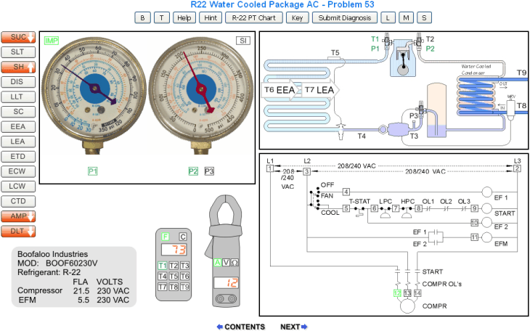
Task: Switch clamp meter to ohms mode
Action: 235,263
